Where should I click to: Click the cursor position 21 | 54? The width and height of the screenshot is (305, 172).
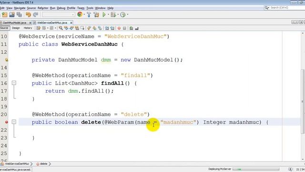(x=300, y=169)
